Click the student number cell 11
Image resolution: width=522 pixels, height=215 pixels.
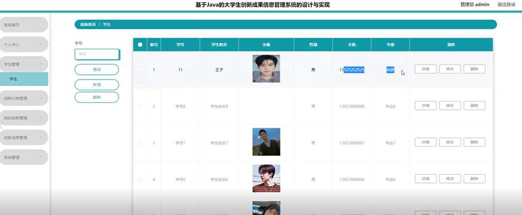pyautogui.click(x=180, y=70)
